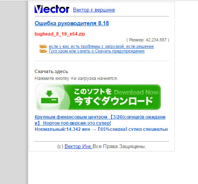Open the 'Вектор к вершине' link

94,10
